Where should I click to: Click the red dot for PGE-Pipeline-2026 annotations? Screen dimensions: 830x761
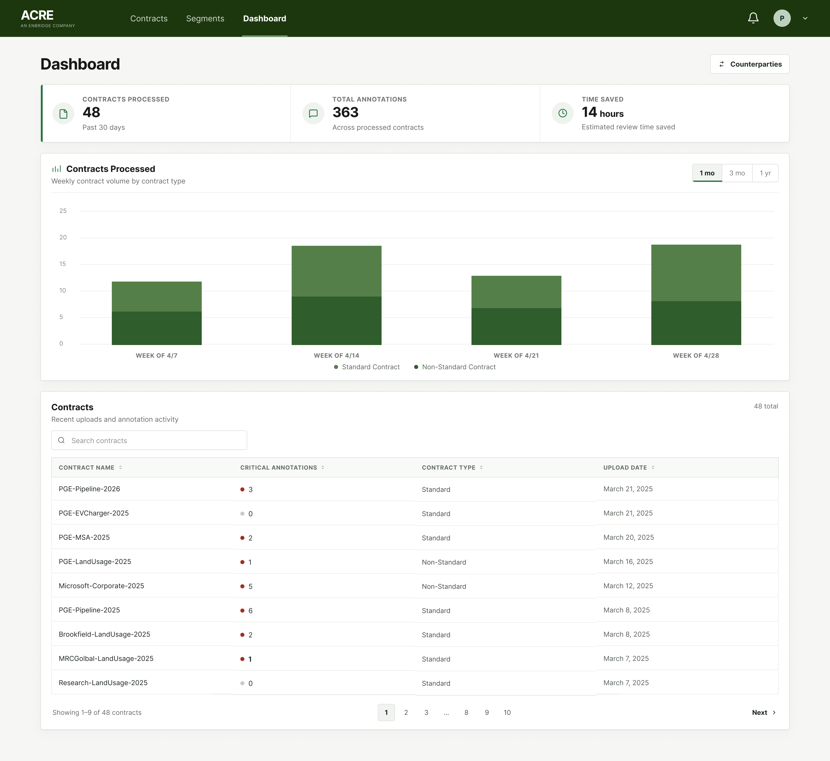click(x=242, y=490)
